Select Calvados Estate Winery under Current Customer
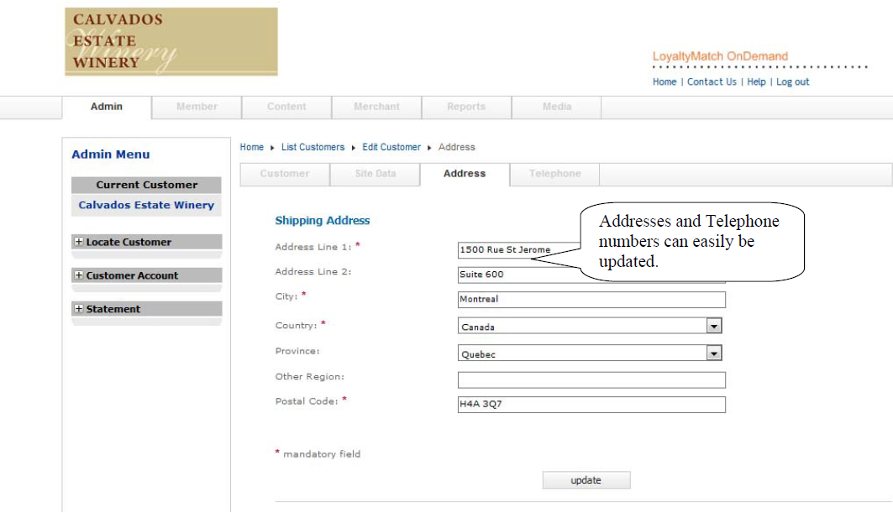The height and width of the screenshot is (513, 893). coord(146,204)
